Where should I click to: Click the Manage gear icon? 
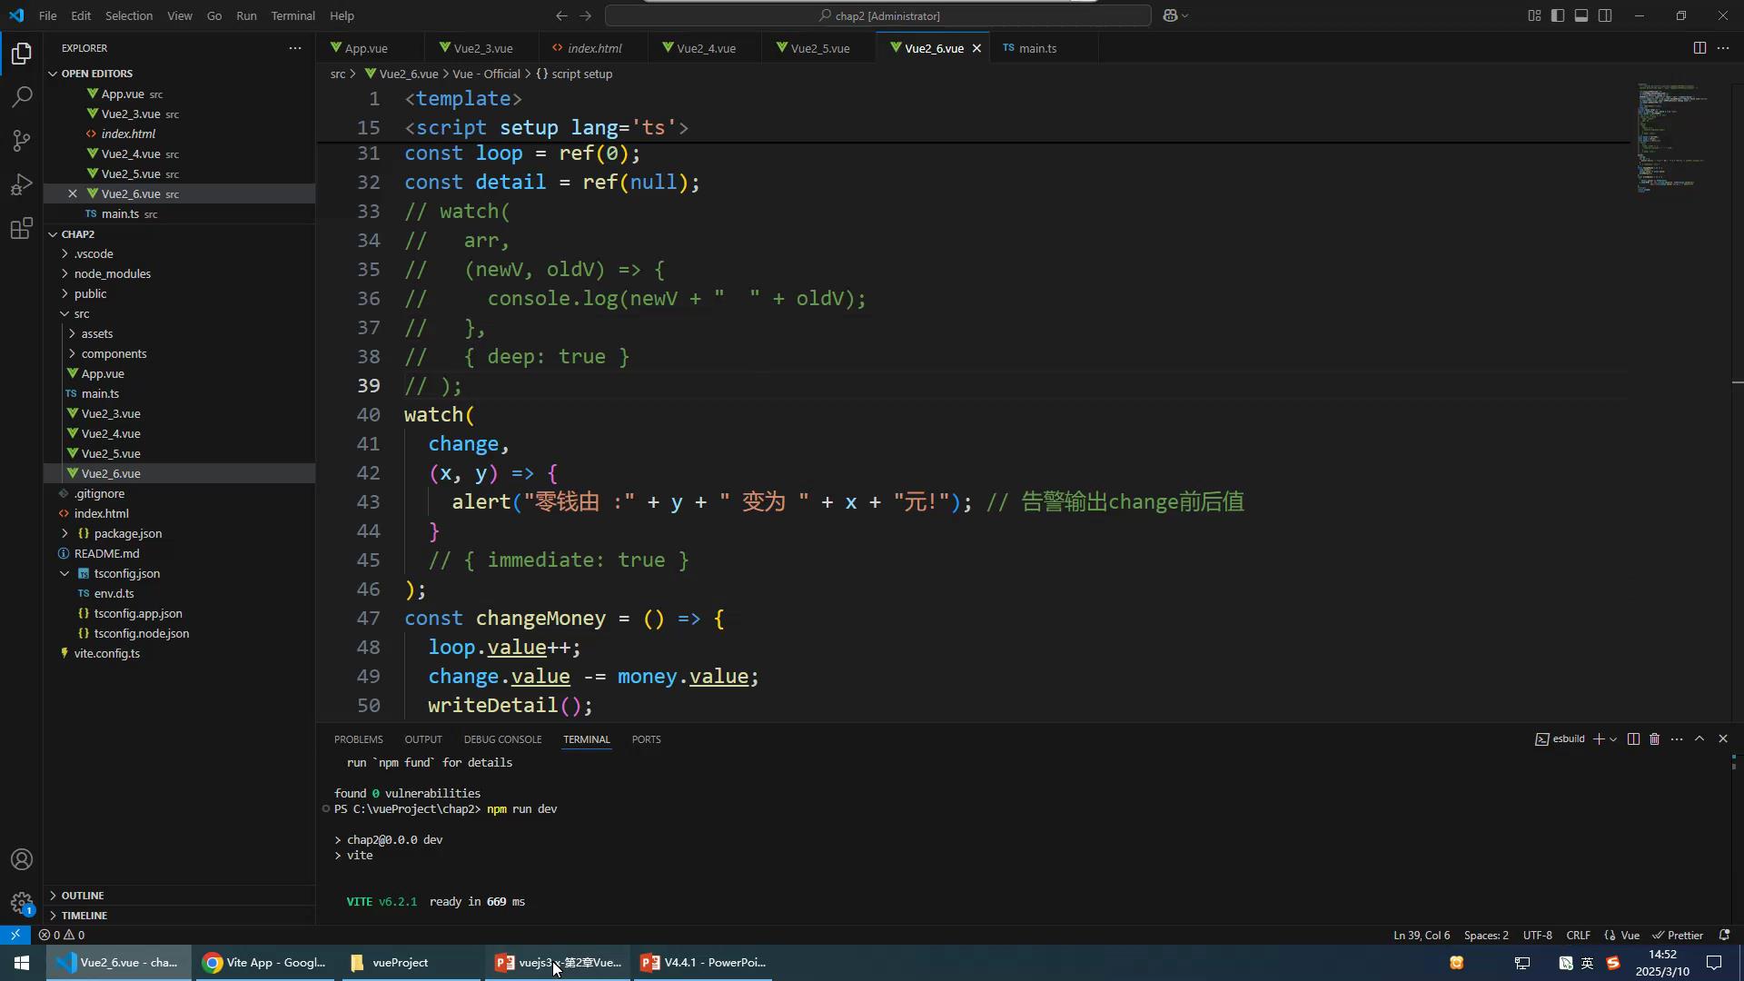[x=22, y=903]
